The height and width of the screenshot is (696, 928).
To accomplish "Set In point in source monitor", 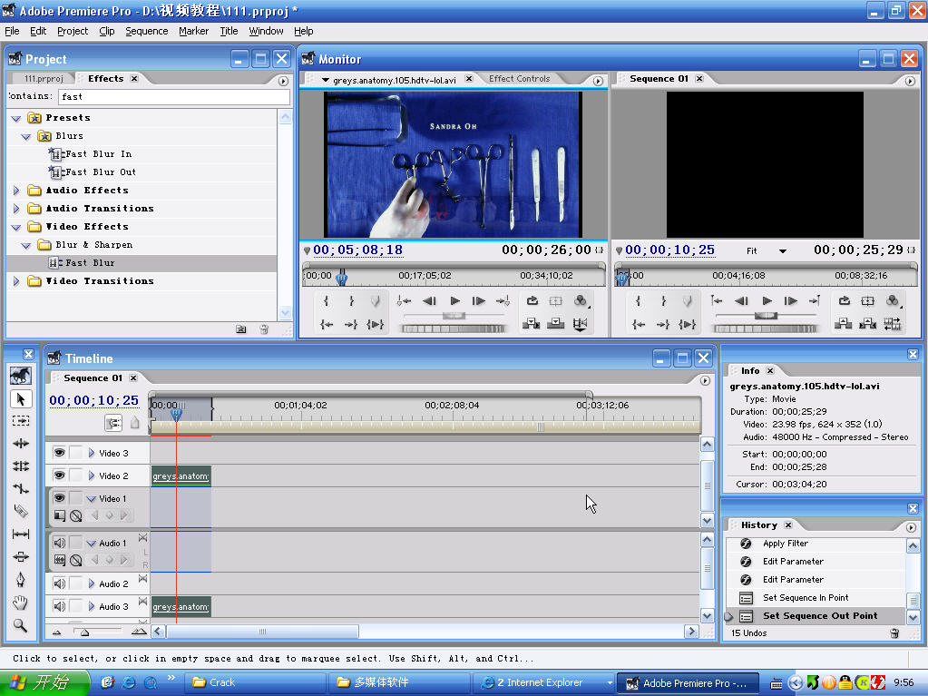I will [326, 301].
